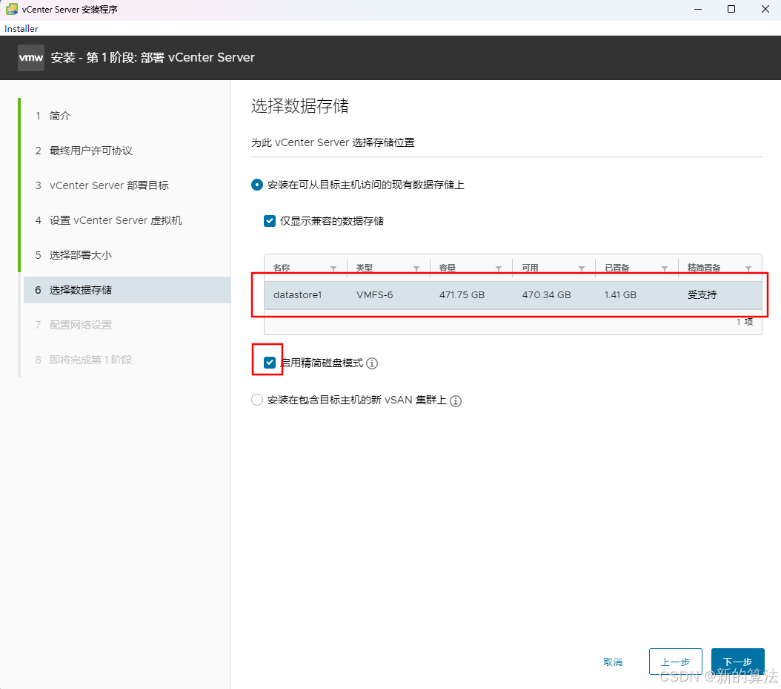781x689 pixels.
Task: Click the vmw logo in the header
Action: point(31,58)
